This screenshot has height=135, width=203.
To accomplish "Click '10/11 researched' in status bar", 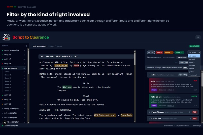I will (183, 126).
